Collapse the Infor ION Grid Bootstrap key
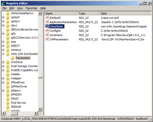The image size is (153, 122). tap(3, 54)
